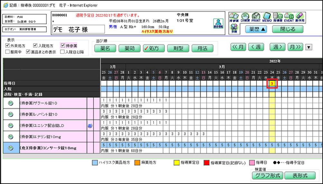Open the 副作用 side effects icon
The height and width of the screenshot is (184, 323).
click(299, 17)
